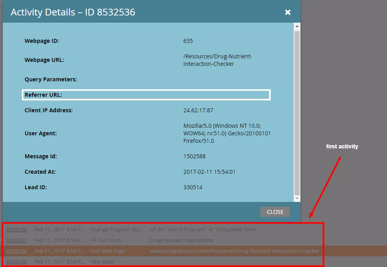
Task: Click the Feb 11, 2017 3:53 PM date
Action: pyautogui.click(x=59, y=261)
